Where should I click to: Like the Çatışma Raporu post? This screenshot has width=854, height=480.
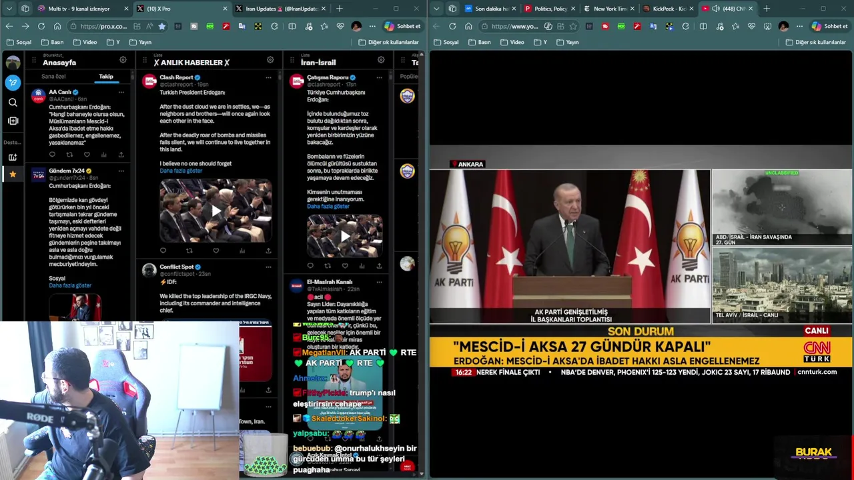(345, 266)
